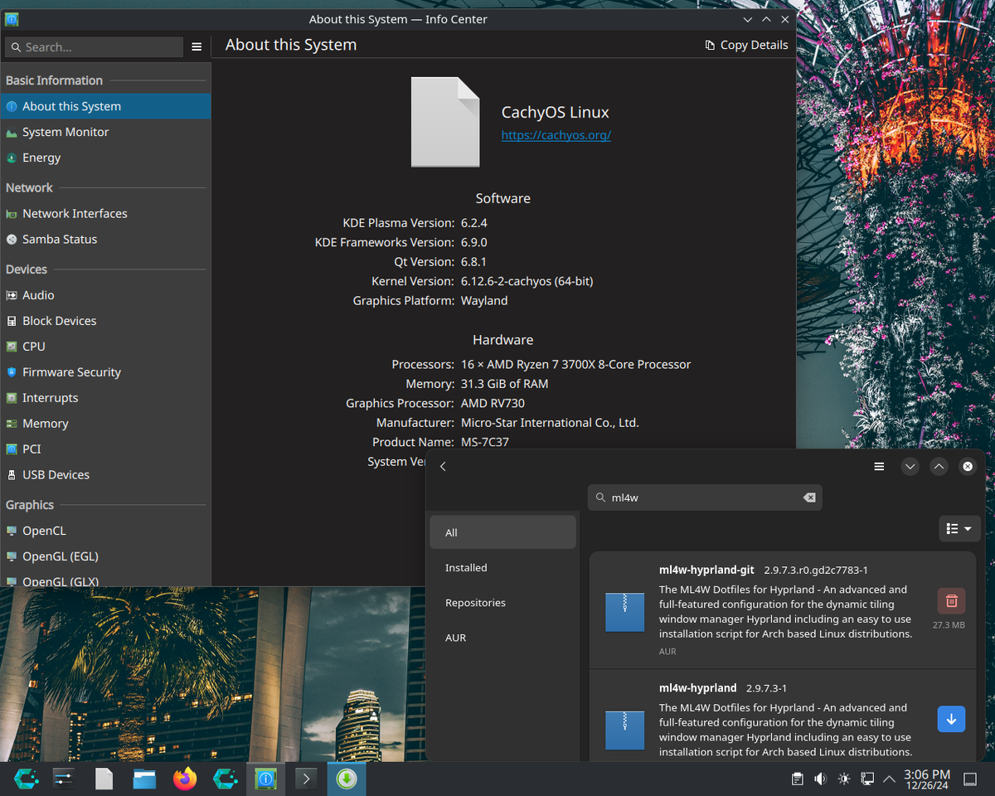The height and width of the screenshot is (796, 995).
Task: Open blank document app in taskbar
Action: (x=104, y=779)
